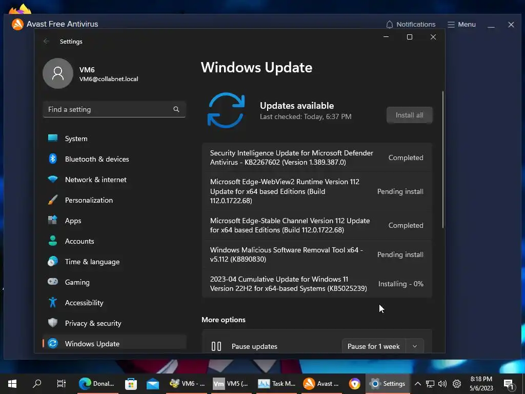The height and width of the screenshot is (394, 525).
Task: Click the gear icon in system tray
Action: point(457,384)
